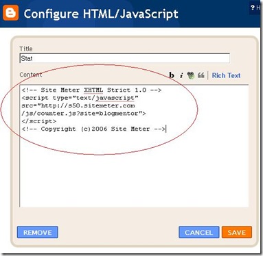Click into the Title field containing Stat

click(125, 58)
